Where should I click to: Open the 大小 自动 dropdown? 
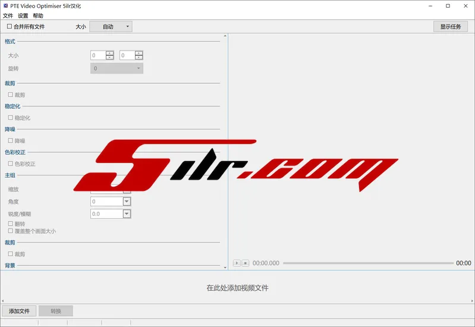[111, 27]
